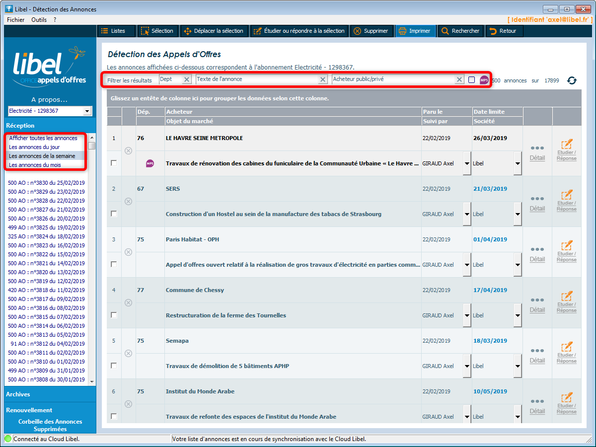The height and width of the screenshot is (447, 596).
Task: Click the refresh arrows icon beside 17899
Action: point(572,80)
